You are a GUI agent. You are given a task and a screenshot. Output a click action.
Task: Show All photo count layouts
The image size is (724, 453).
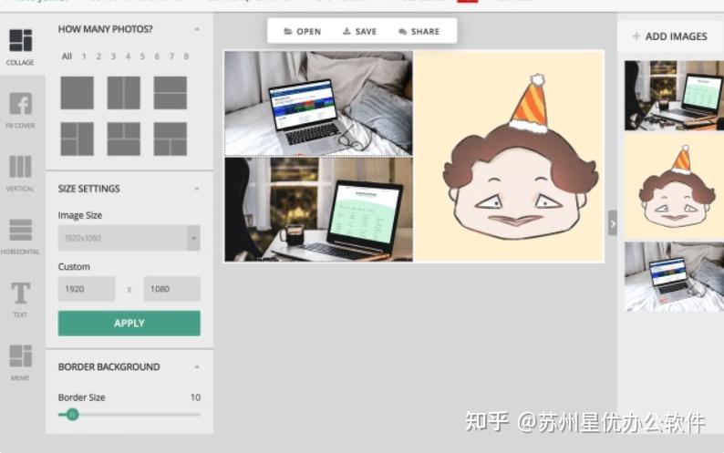coord(67,57)
